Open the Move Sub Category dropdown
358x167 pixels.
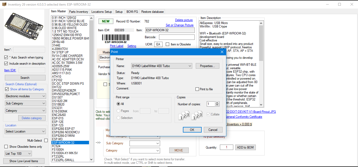pos(145,143)
